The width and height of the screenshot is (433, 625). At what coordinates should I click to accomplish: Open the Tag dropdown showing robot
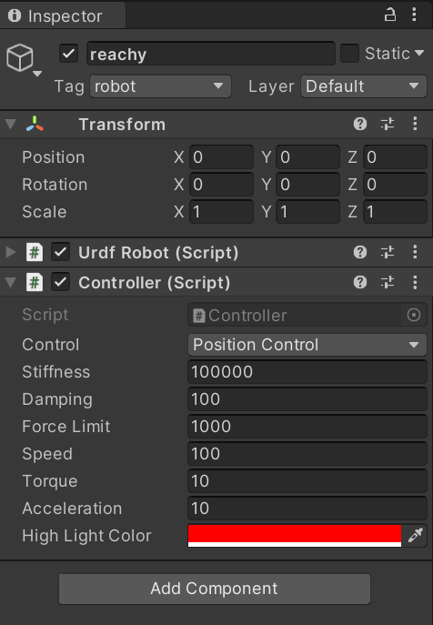pos(161,86)
